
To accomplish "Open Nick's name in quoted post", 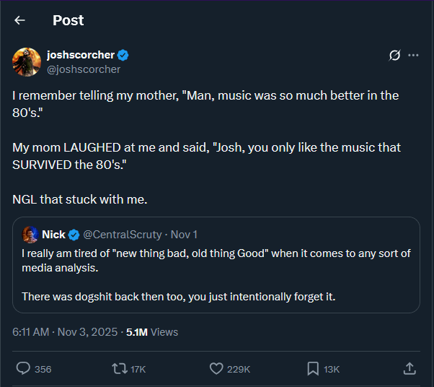I will pos(53,235).
